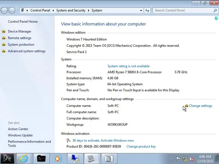This screenshot has width=219, height=164.
Task: Open Control Panel Home
Action: coord(23,22)
